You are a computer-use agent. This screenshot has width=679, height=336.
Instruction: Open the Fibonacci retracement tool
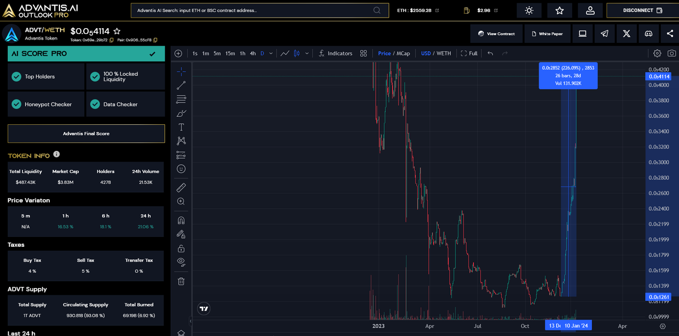181,99
